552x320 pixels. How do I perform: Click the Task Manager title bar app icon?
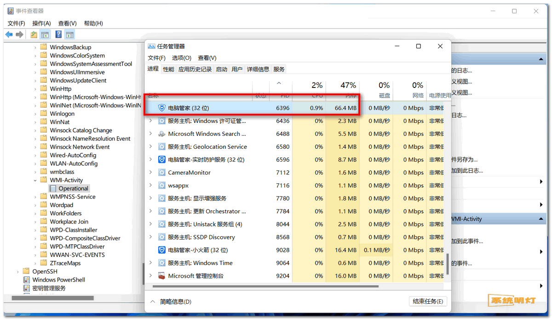pyautogui.click(x=151, y=46)
